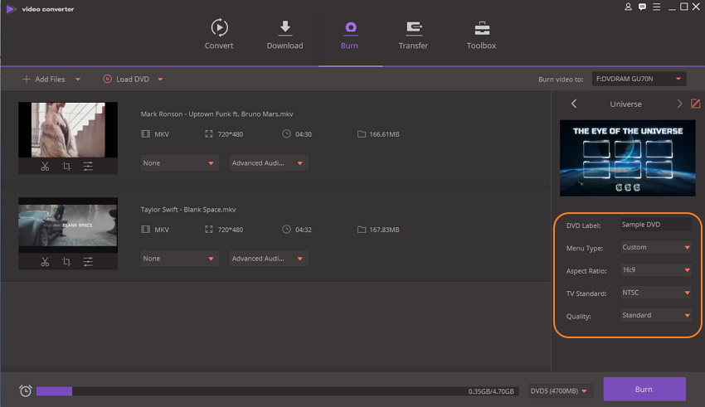Click the scissors trim icon under Mark Ronson thumbnail
The image size is (705, 407).
click(45, 167)
